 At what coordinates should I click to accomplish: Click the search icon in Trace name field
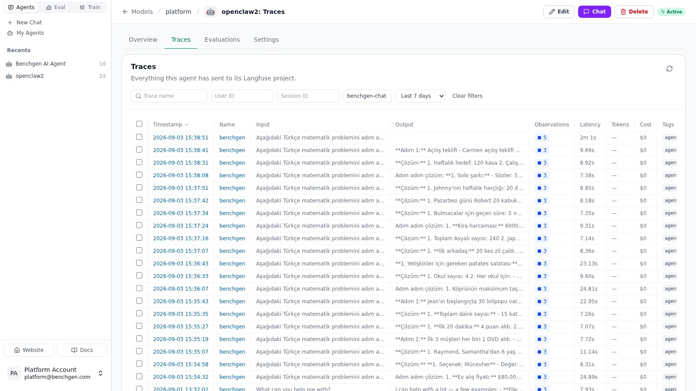point(138,96)
